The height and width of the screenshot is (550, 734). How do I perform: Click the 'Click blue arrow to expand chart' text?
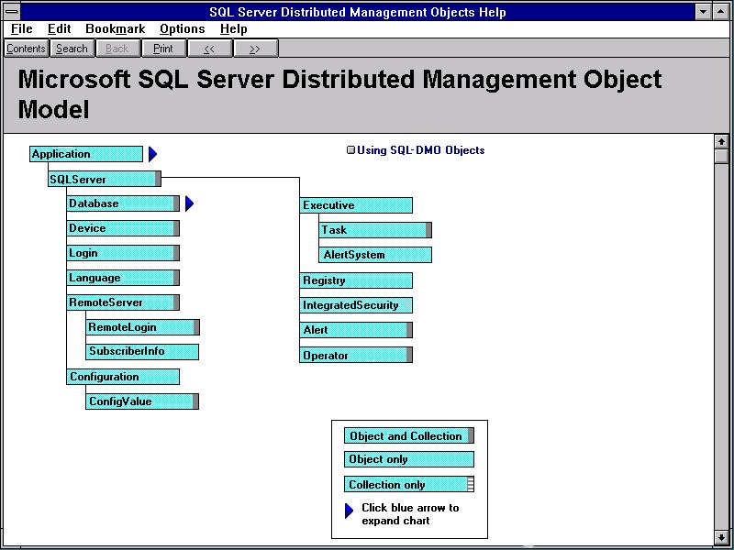click(410, 514)
